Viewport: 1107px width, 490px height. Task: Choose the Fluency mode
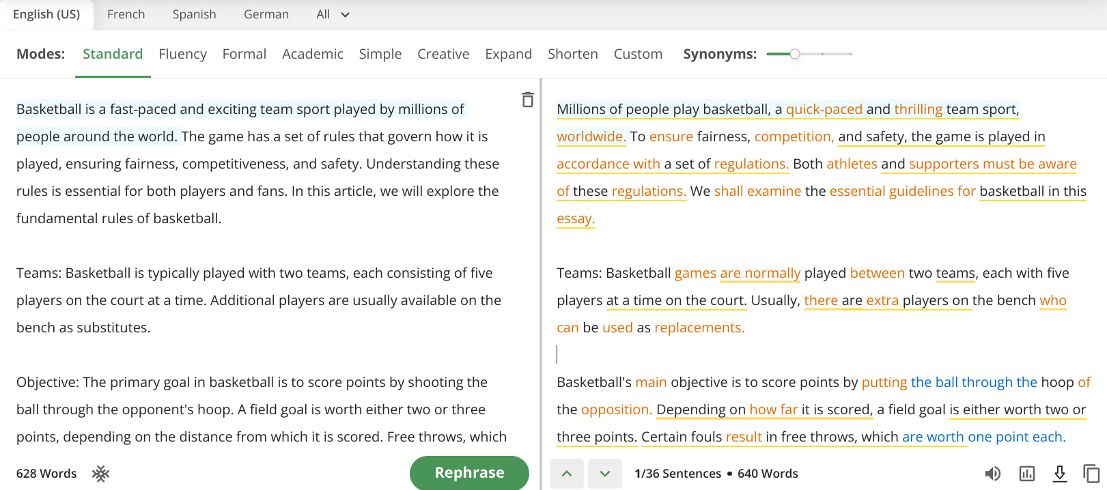point(182,54)
